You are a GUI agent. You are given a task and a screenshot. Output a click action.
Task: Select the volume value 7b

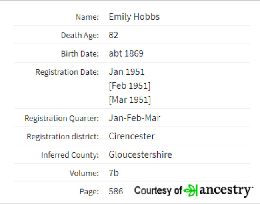114,173
